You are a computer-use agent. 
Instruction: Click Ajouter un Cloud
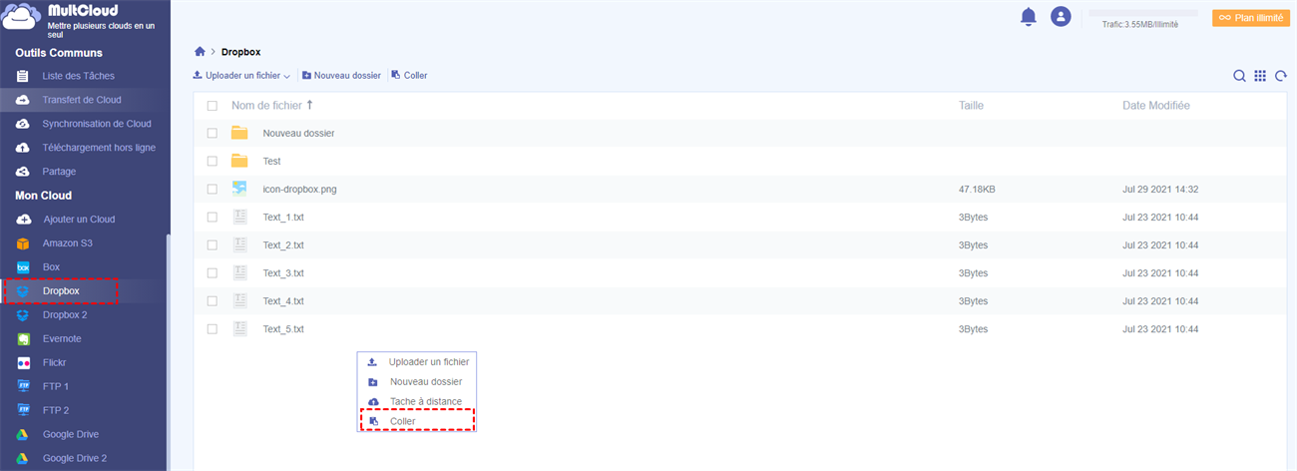click(78, 220)
